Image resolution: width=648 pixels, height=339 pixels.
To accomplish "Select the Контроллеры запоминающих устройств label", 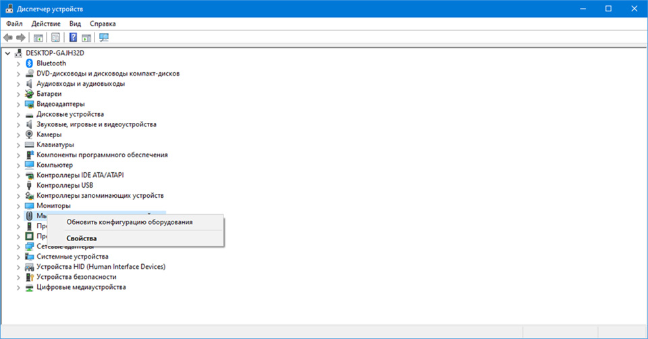I will click(x=100, y=196).
